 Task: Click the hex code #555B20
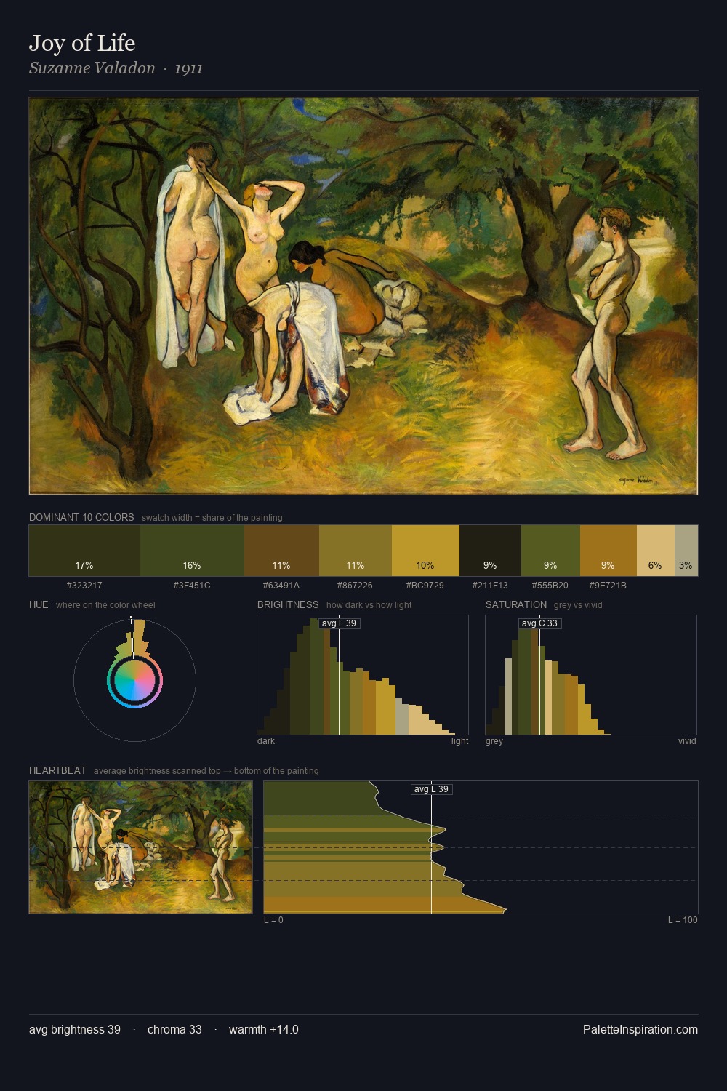coord(550,586)
